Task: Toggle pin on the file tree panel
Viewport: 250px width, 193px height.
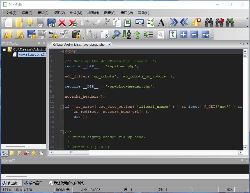Action: [39, 43]
